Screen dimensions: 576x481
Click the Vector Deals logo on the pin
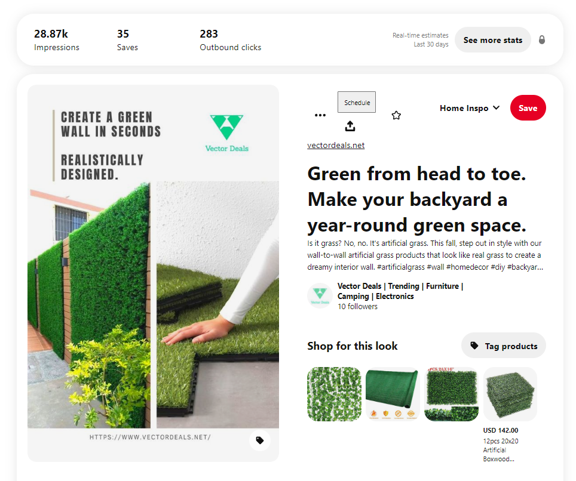click(226, 133)
